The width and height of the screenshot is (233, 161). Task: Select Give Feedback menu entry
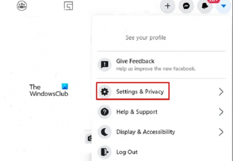(161, 65)
